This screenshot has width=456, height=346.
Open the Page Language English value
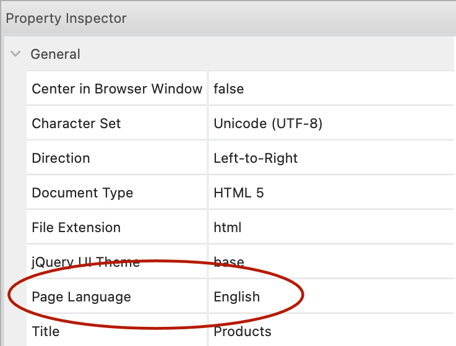[x=237, y=296]
